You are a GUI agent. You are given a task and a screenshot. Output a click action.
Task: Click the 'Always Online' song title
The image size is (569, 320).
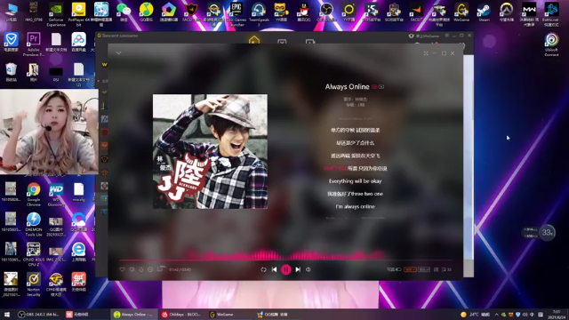click(x=348, y=87)
